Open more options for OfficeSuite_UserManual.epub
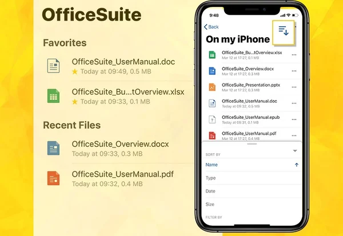 click(294, 119)
